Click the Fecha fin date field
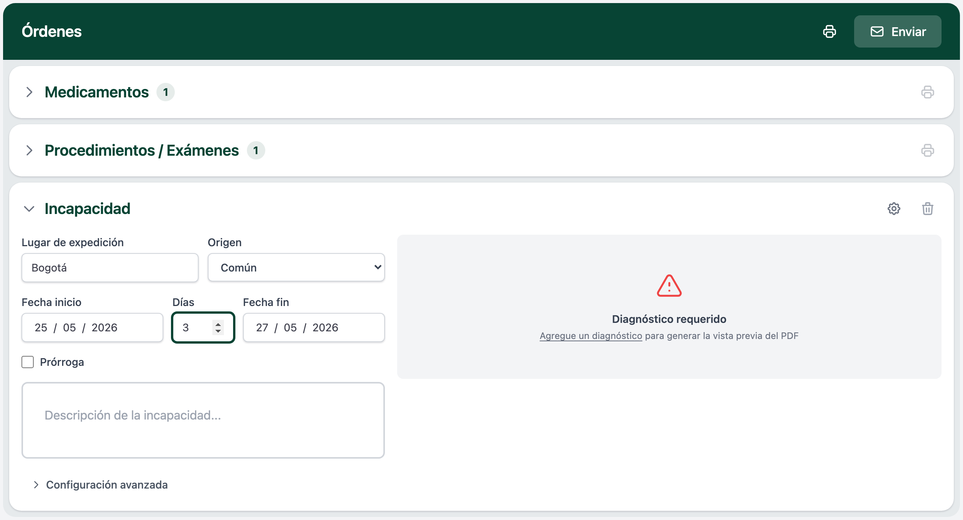The width and height of the screenshot is (963, 520). pyautogui.click(x=314, y=327)
